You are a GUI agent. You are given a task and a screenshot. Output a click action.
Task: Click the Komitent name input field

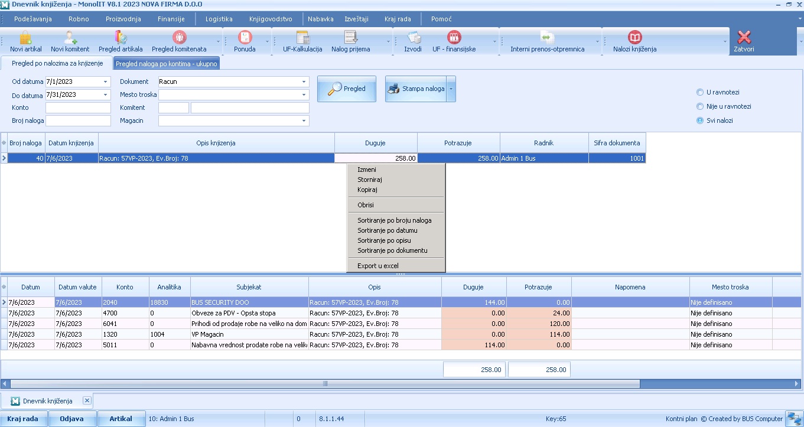(x=250, y=107)
